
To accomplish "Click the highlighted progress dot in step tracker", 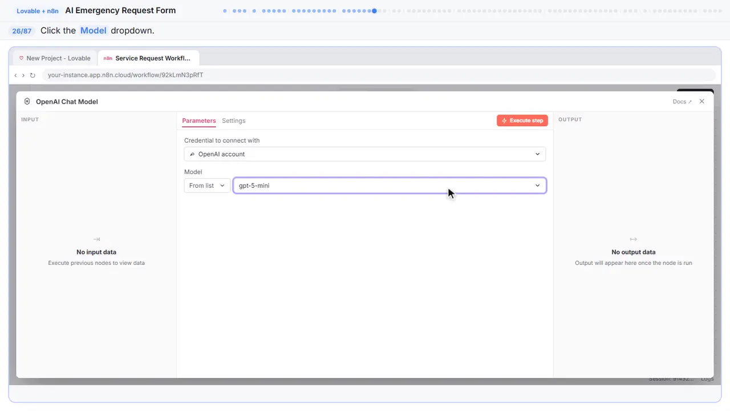I will [x=374, y=10].
